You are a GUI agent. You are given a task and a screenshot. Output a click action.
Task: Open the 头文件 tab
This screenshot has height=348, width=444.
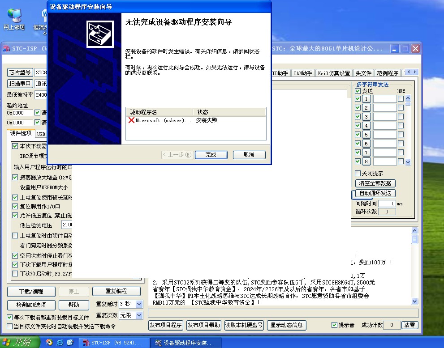coord(363,73)
